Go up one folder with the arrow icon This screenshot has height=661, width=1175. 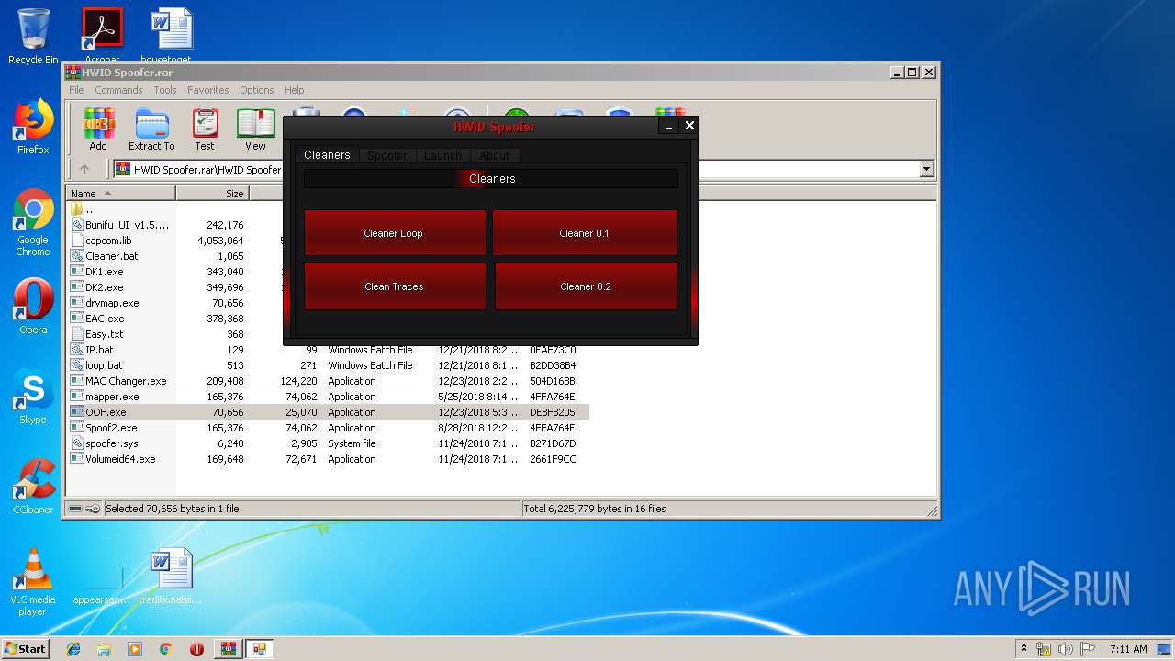[x=84, y=169]
